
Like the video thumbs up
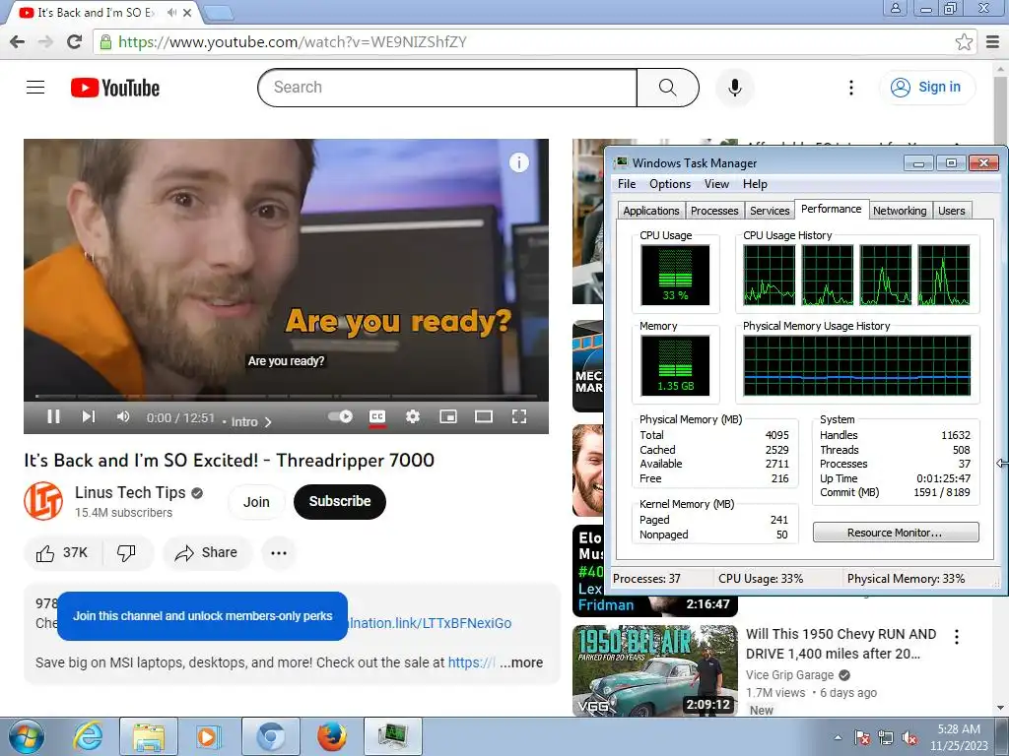[x=61, y=553]
